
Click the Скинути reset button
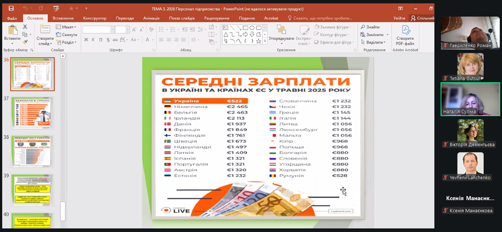pos(67,34)
